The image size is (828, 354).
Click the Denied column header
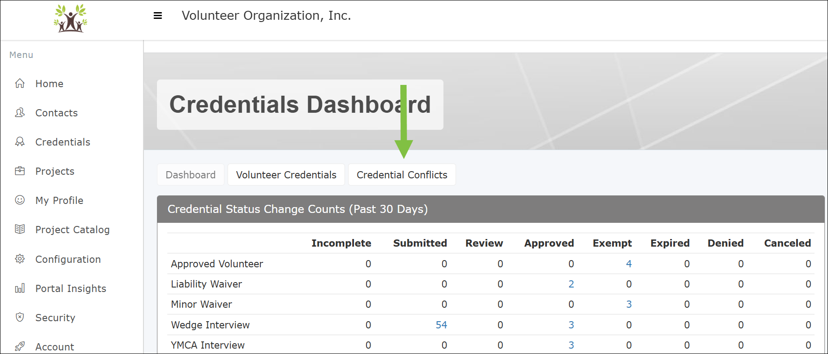(725, 243)
